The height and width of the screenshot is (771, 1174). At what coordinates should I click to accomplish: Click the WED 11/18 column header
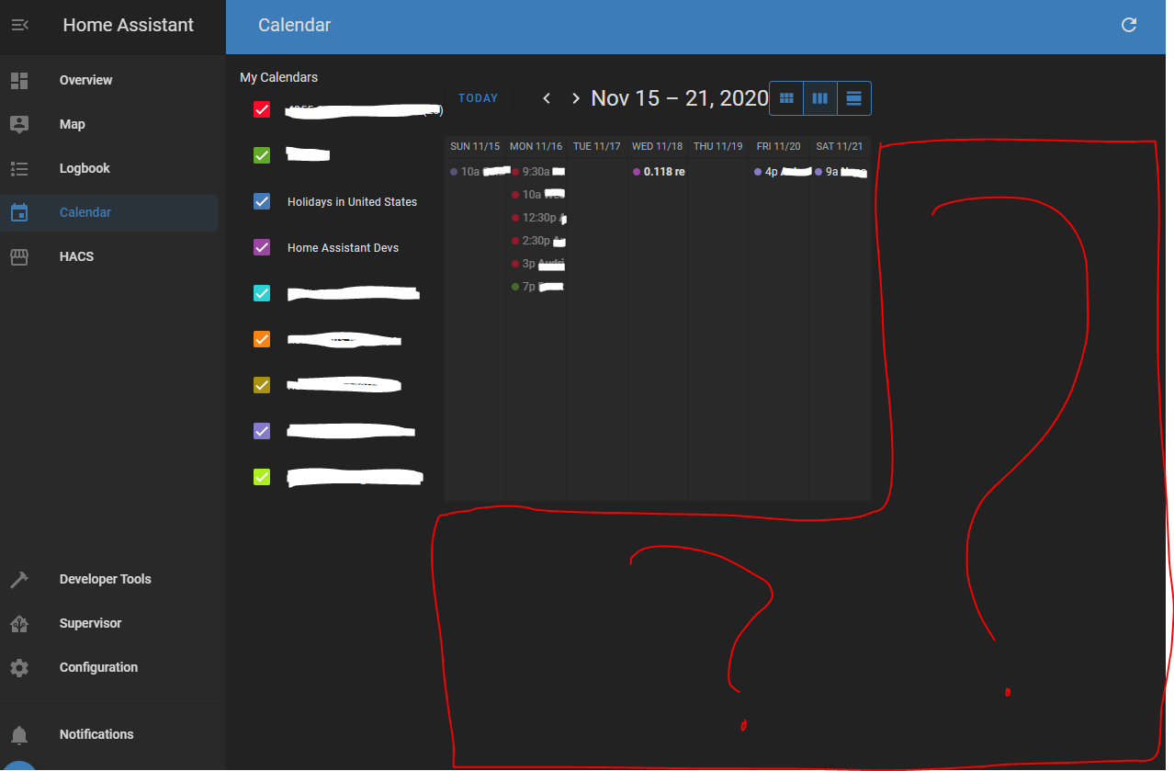[x=658, y=146]
